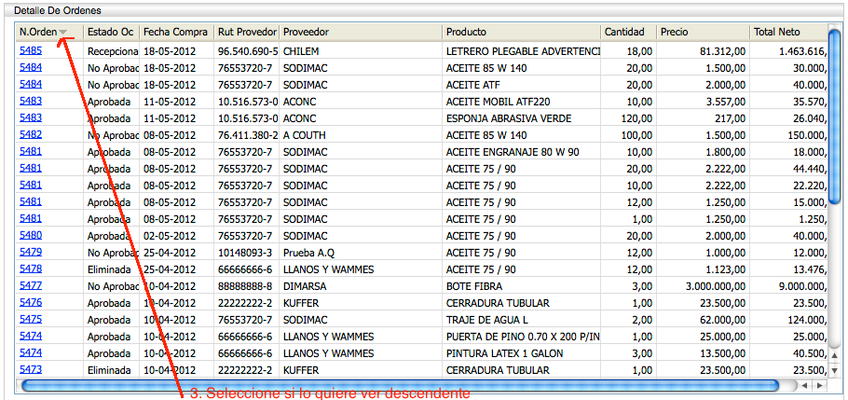Open order link 5480
Screen dimensions: 848x400
click(x=31, y=235)
